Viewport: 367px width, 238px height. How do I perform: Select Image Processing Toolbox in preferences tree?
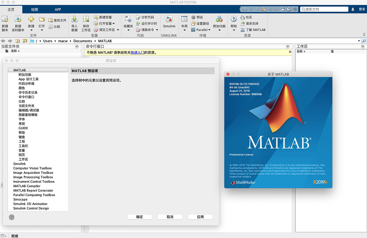[33, 177]
